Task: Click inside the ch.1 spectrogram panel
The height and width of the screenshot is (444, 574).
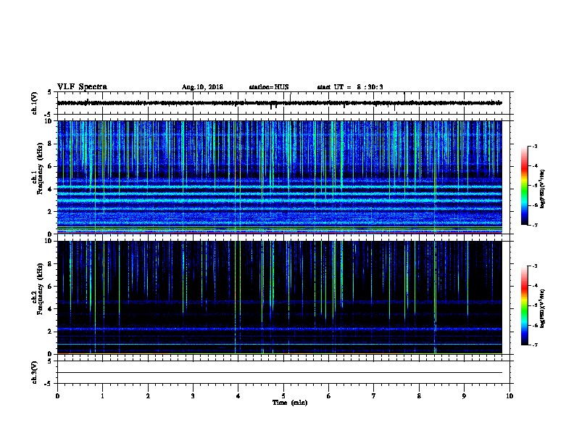Action: click(280, 177)
